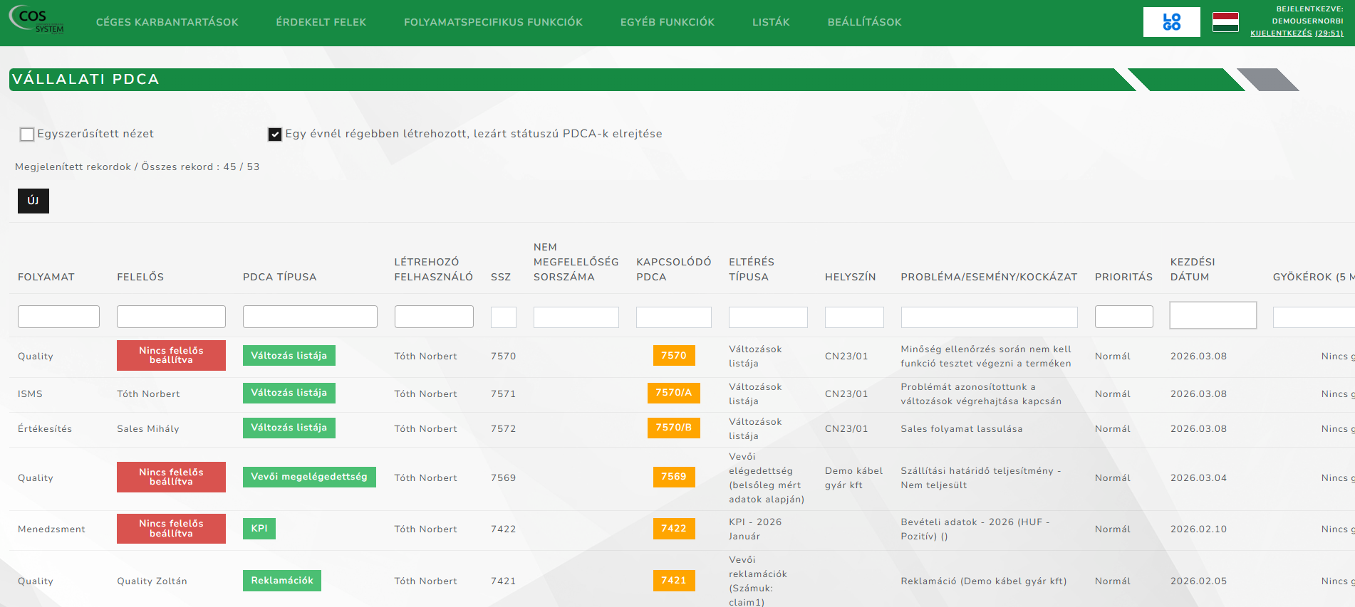Expand the Egyéb funkciók menu
This screenshot has width=1355, height=607.
667,22
